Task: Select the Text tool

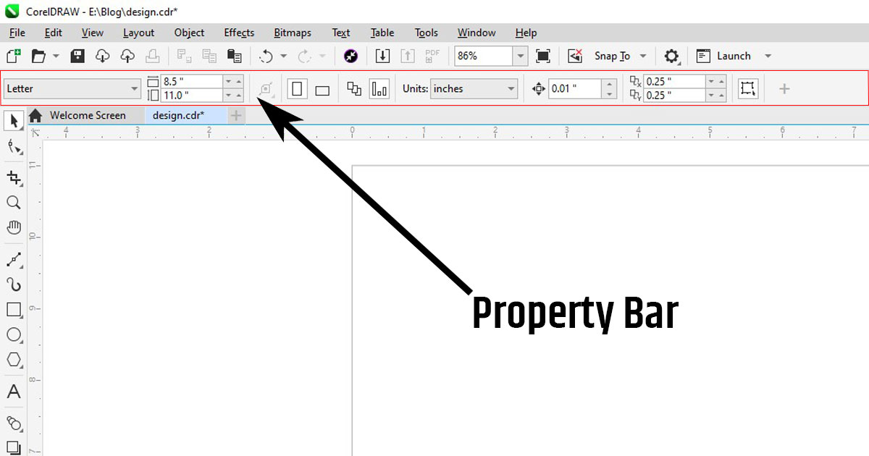Action: tap(14, 392)
